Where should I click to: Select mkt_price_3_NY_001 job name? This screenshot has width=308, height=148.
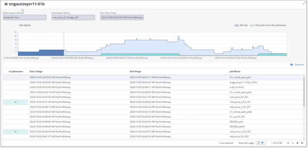click(240, 102)
